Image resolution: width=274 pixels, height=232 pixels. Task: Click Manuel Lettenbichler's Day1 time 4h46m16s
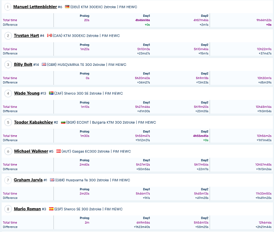[x=142, y=20]
